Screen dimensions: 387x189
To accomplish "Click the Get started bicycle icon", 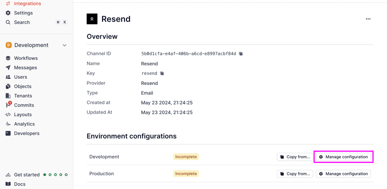I will coord(8,175).
